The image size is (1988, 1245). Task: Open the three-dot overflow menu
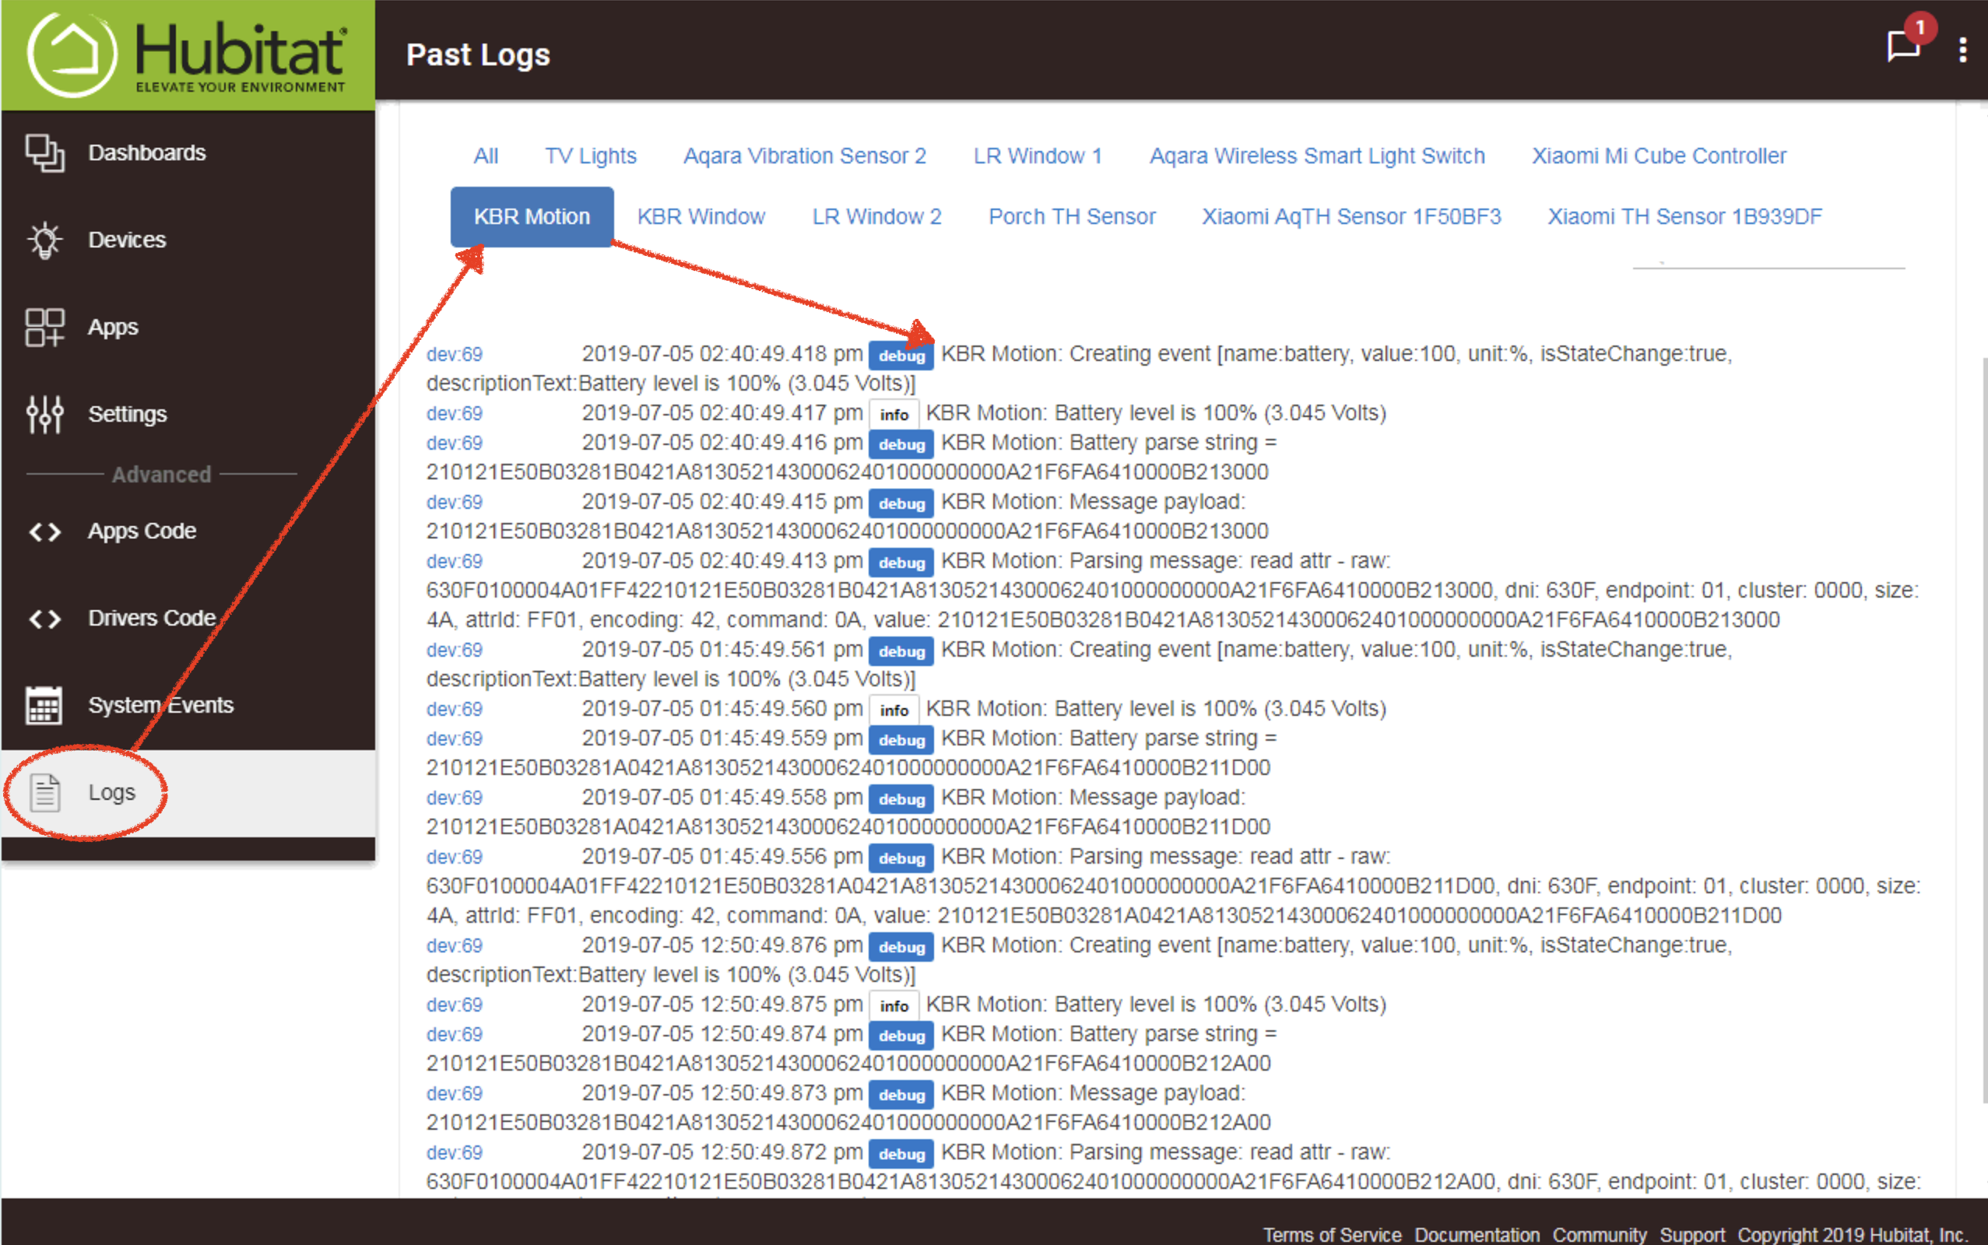(1963, 49)
